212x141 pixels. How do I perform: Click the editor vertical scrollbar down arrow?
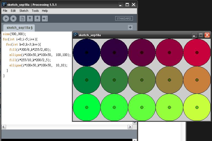[135, 123]
